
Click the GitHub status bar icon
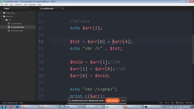pyautogui.click(x=180, y=103)
